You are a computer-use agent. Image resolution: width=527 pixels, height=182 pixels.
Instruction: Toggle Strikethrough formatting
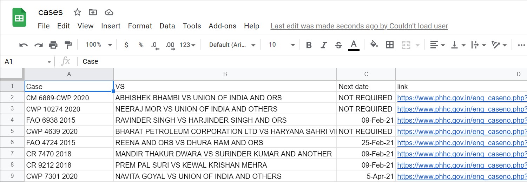coord(338,45)
